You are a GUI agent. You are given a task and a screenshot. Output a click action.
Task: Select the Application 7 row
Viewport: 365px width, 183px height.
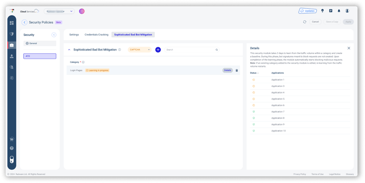click(x=300, y=112)
